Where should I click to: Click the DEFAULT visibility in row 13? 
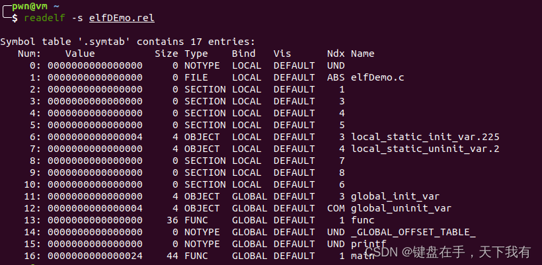point(294,220)
